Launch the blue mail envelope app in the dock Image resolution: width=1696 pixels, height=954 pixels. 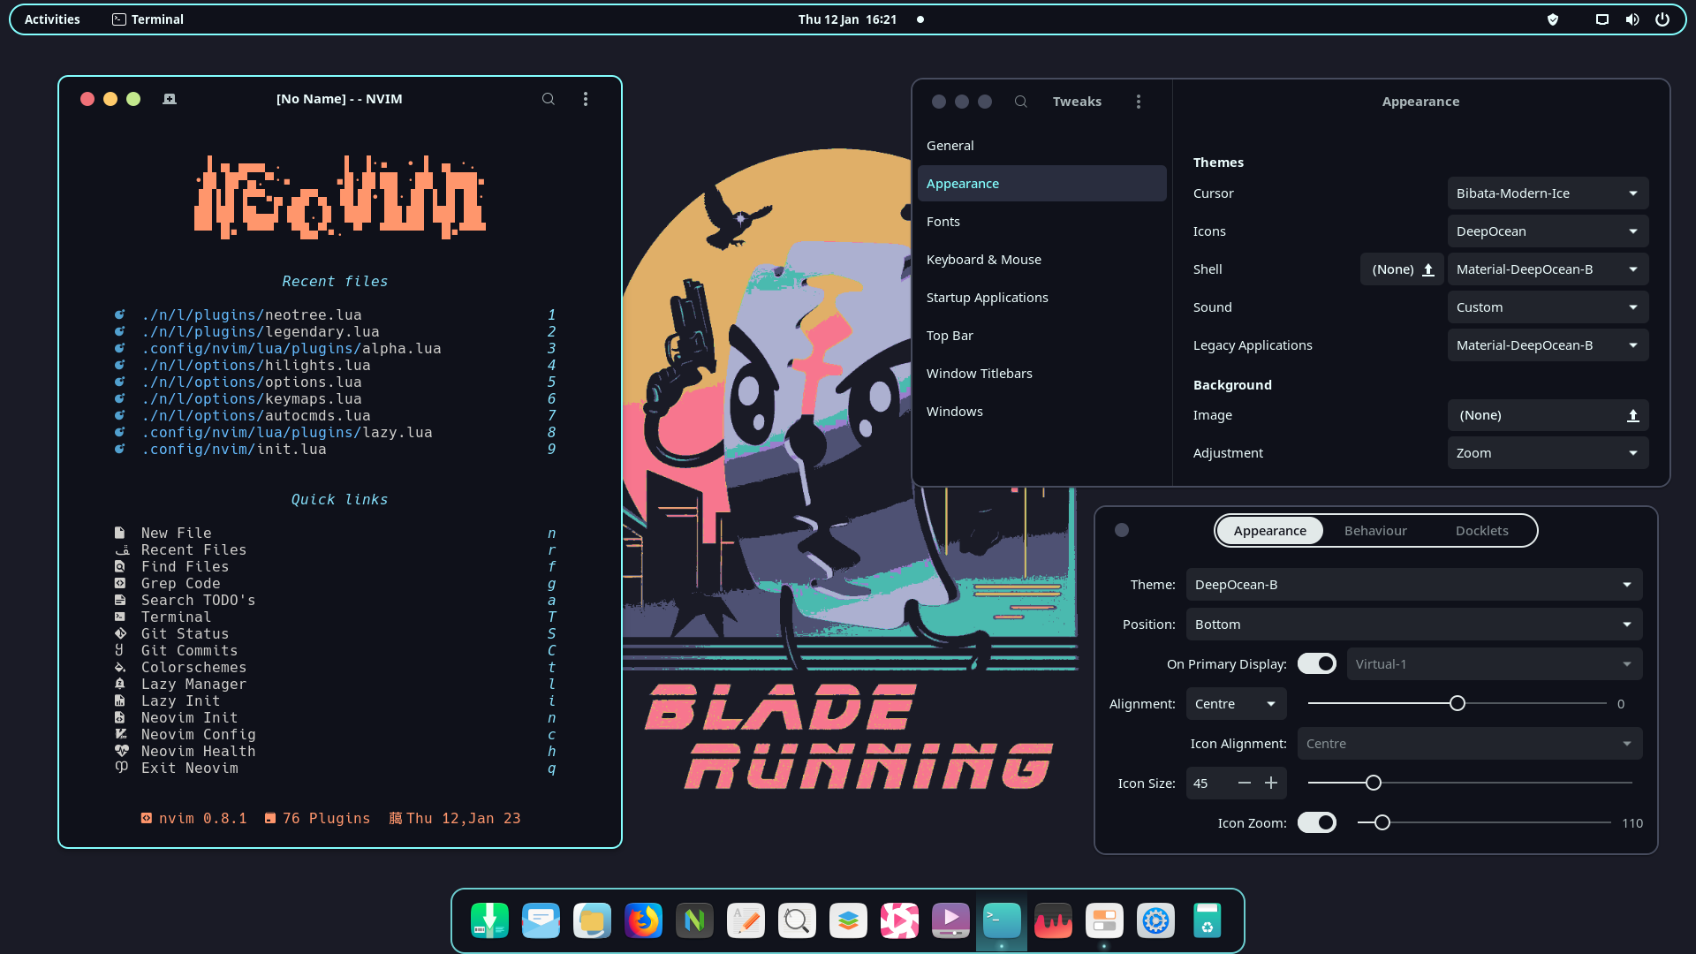[541, 920]
